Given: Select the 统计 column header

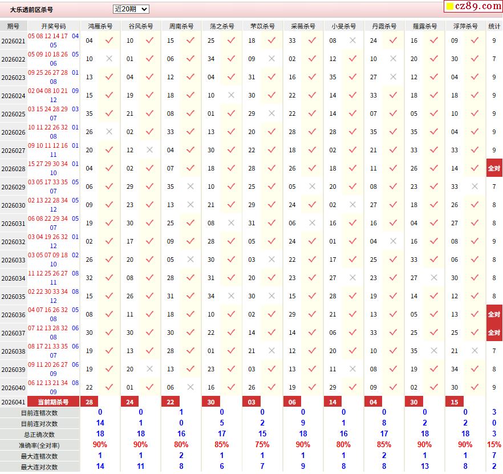Looking at the screenshot, I should [x=494, y=26].
